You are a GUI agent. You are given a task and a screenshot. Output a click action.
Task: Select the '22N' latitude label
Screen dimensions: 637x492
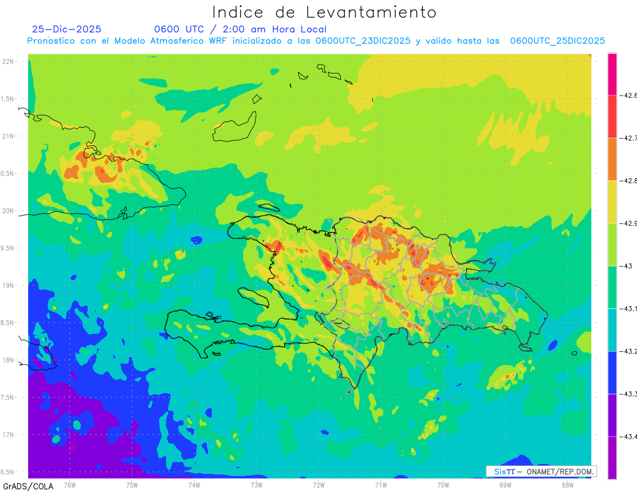9,62
